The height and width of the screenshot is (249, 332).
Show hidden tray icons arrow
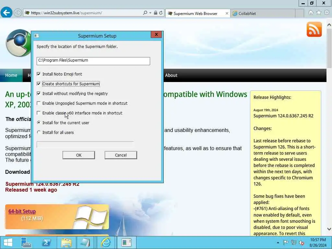(x=278, y=243)
